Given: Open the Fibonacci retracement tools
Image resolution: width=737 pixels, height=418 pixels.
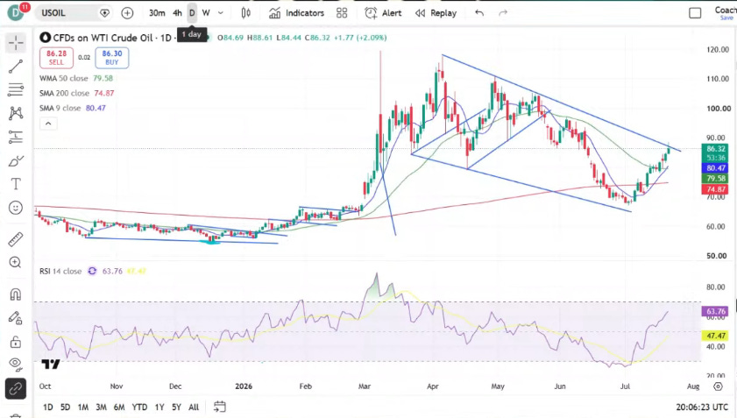Looking at the screenshot, I should pyautogui.click(x=16, y=89).
